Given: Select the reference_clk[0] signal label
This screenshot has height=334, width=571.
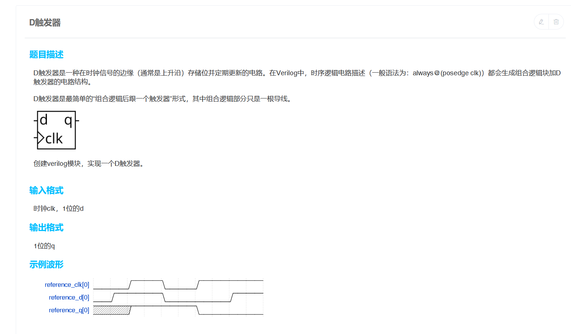Looking at the screenshot, I should (67, 285).
